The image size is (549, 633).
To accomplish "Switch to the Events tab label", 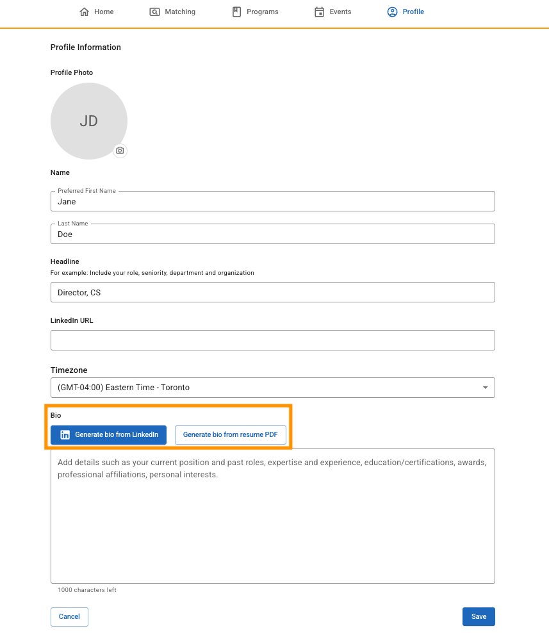I will tap(340, 12).
